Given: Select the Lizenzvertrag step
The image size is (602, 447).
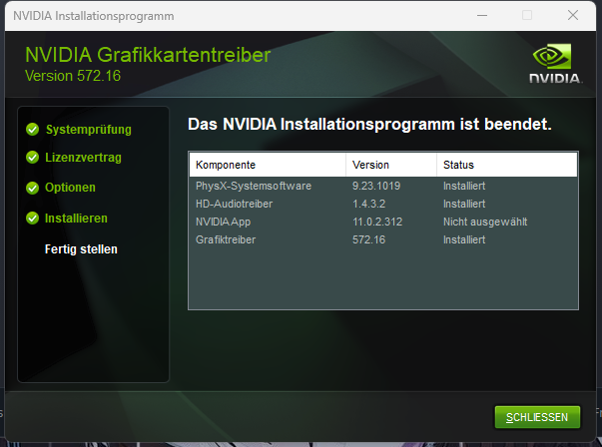Looking at the screenshot, I should coord(83,158).
